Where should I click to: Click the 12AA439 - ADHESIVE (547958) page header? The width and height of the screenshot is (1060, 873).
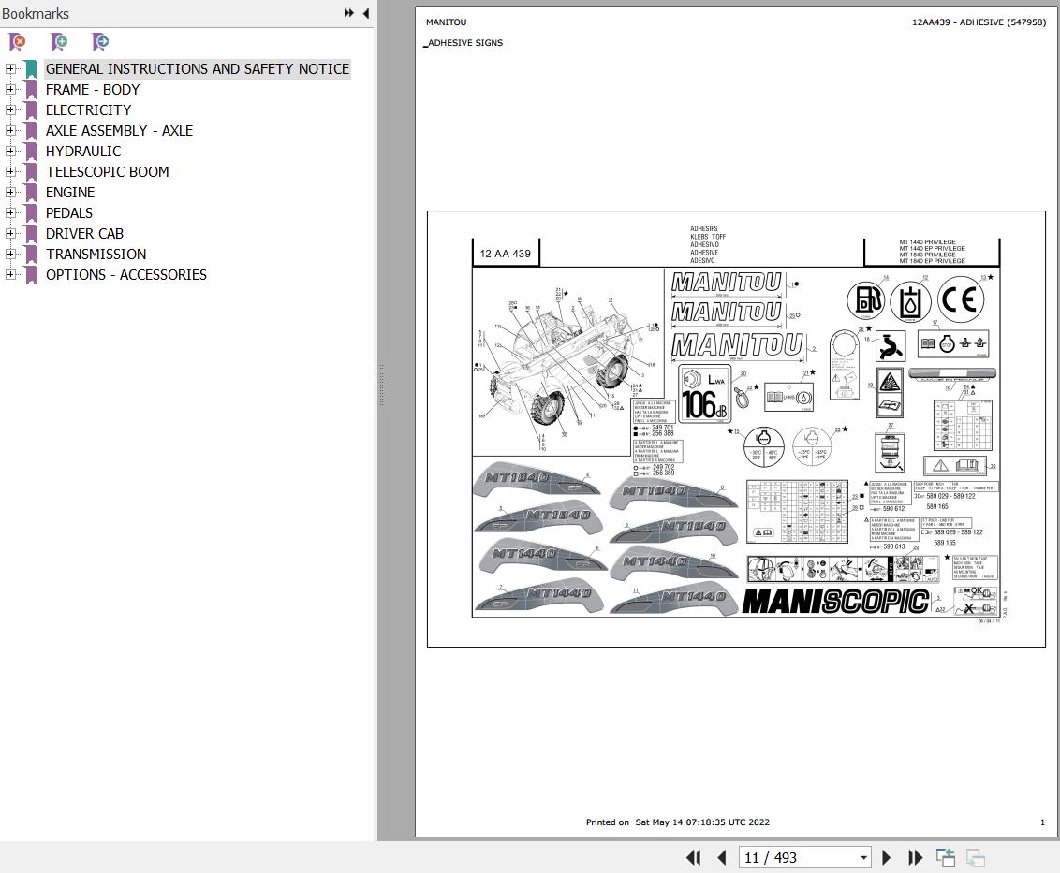tap(979, 22)
